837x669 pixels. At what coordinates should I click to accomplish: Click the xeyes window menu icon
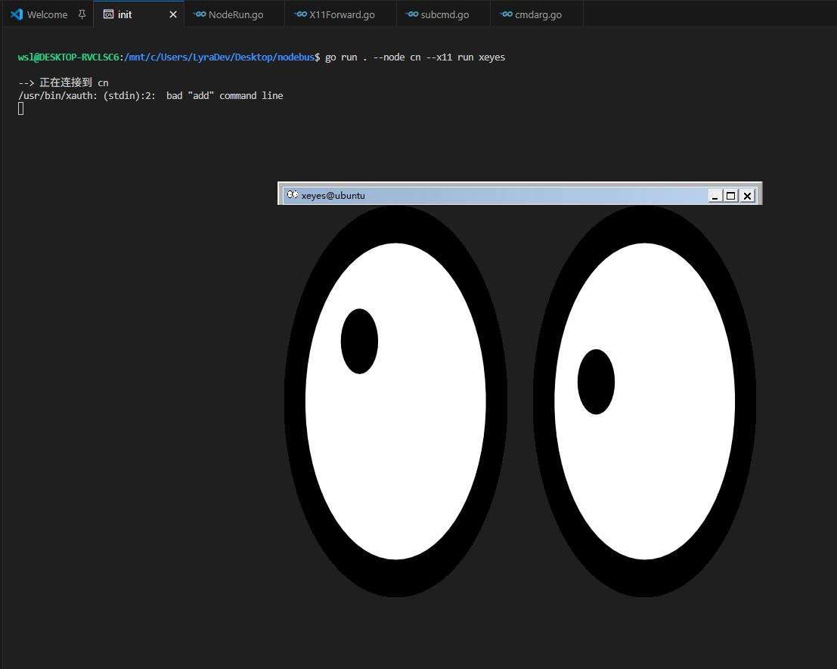pyautogui.click(x=292, y=195)
